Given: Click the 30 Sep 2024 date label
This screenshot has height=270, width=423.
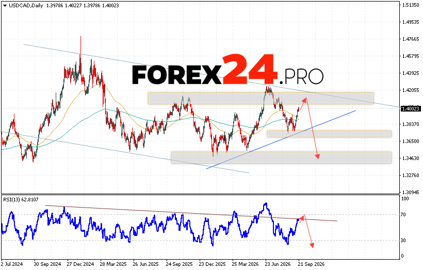Looking at the screenshot, I should pos(47,264).
